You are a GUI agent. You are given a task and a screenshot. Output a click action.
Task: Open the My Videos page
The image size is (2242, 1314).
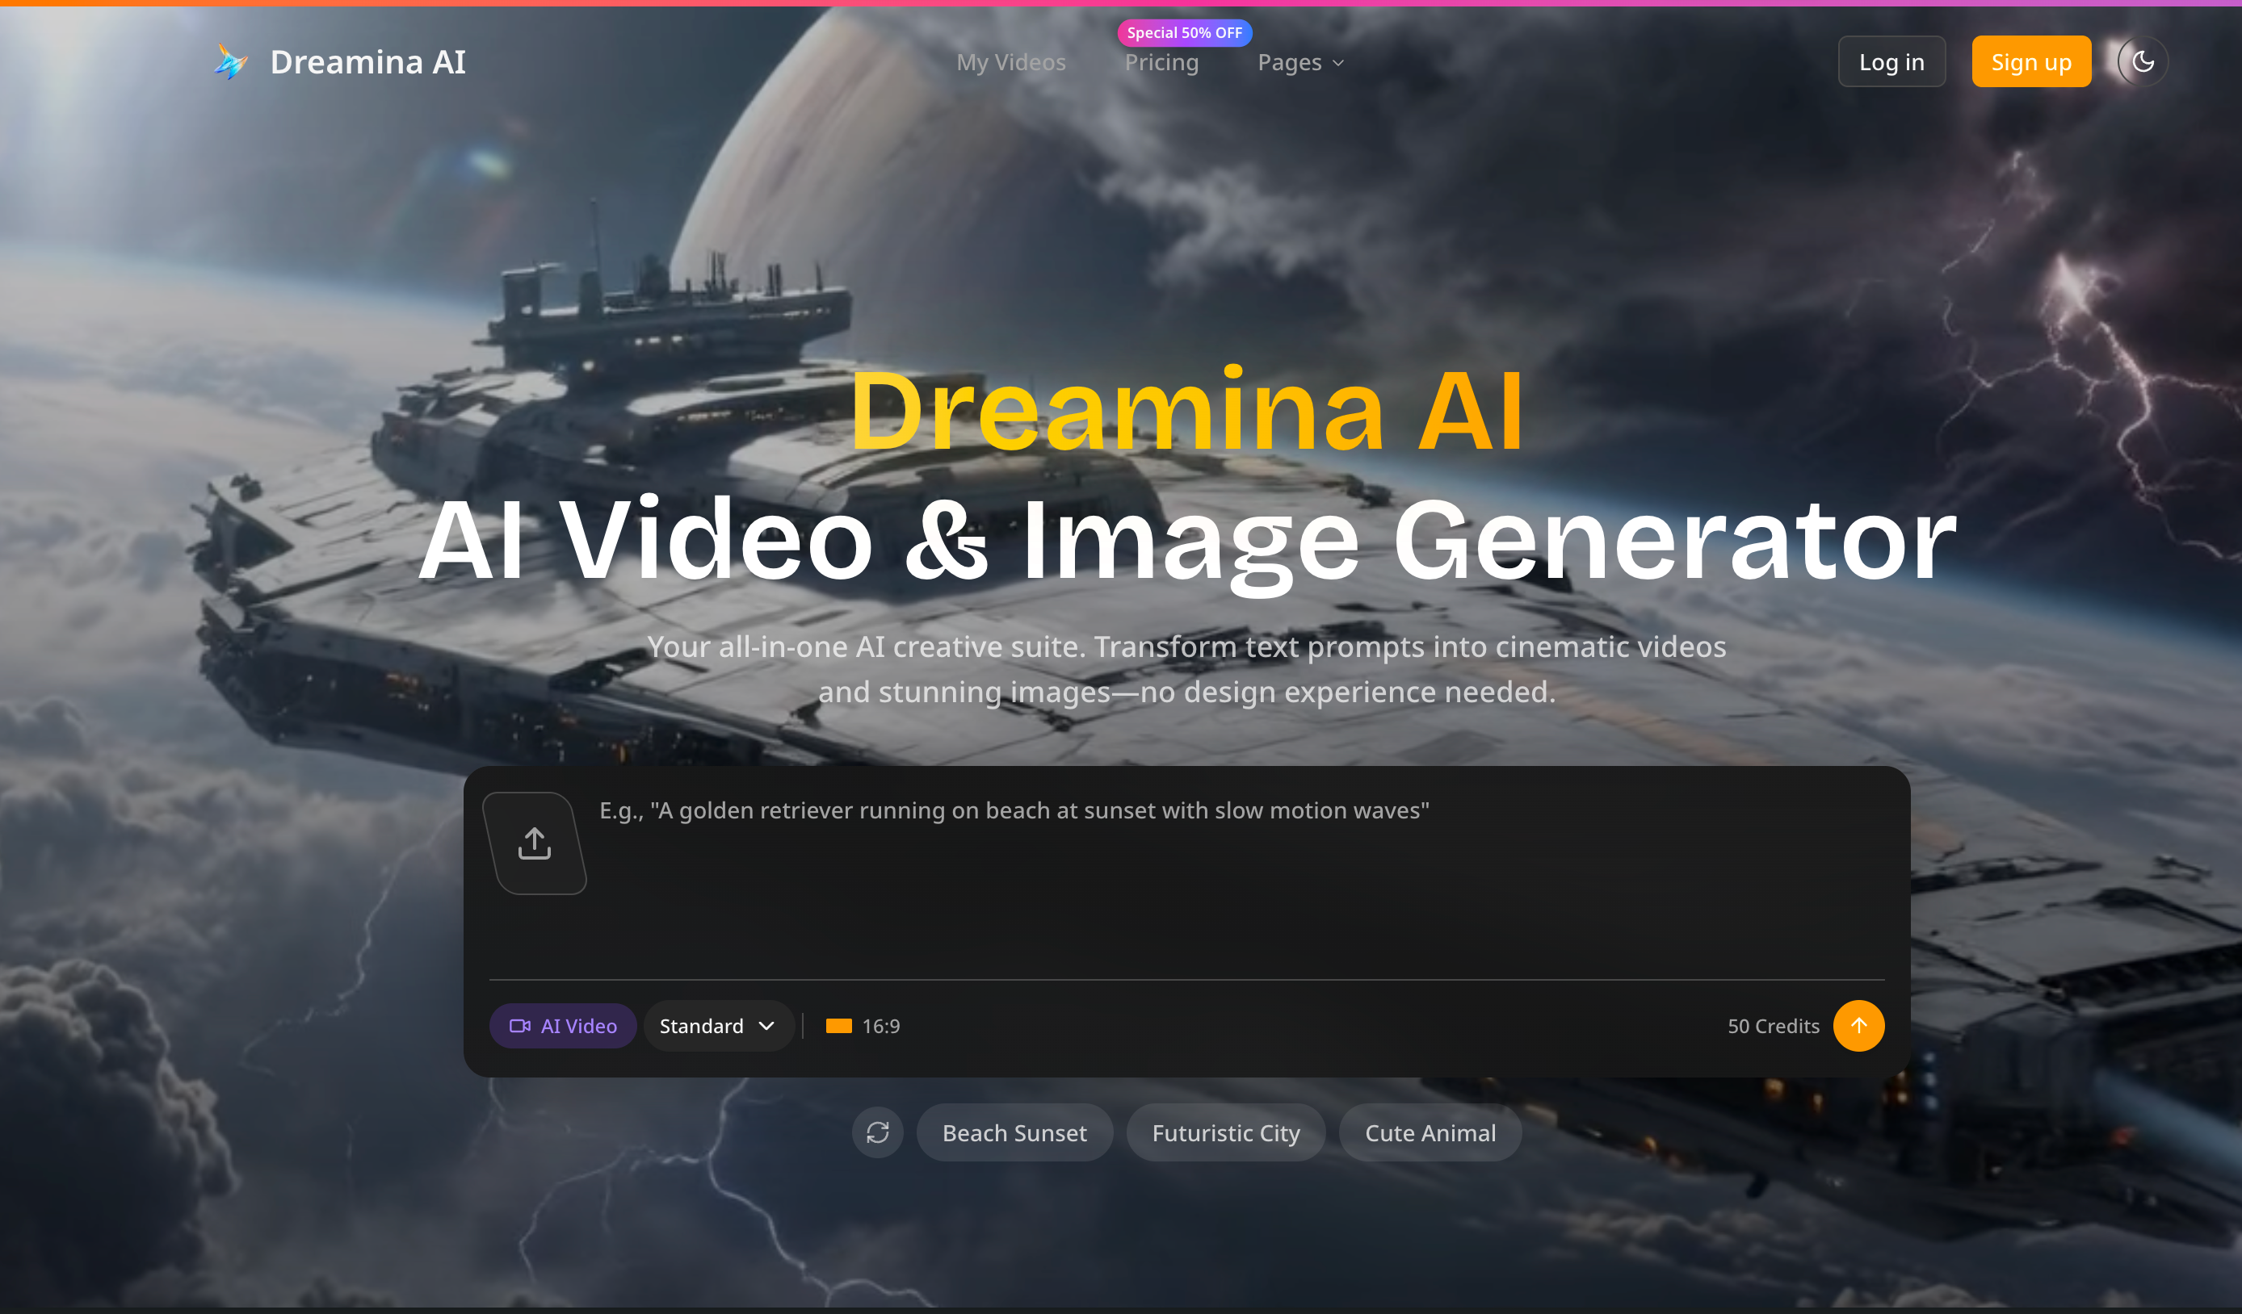coord(1010,62)
